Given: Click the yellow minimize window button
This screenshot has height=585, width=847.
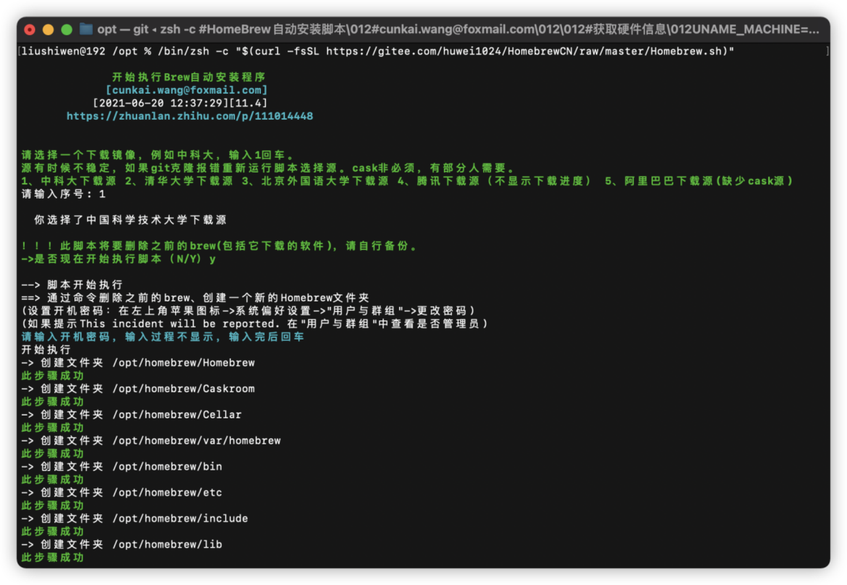Looking at the screenshot, I should pyautogui.click(x=48, y=30).
